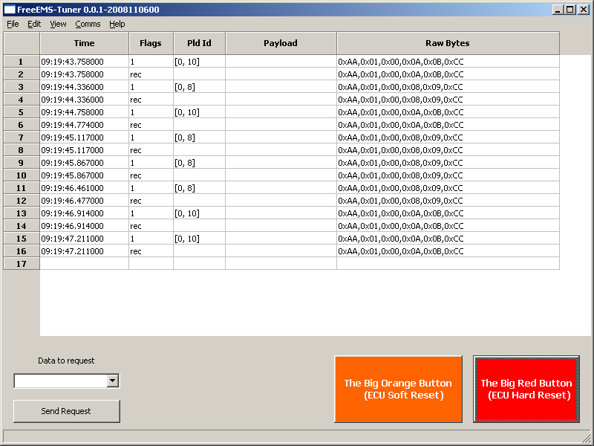This screenshot has height=446, width=594.
Task: Click the Raw Bytes cell in row 16
Action: click(447, 251)
